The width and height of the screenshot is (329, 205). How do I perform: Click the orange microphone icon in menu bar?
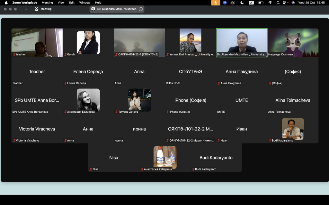216,3
